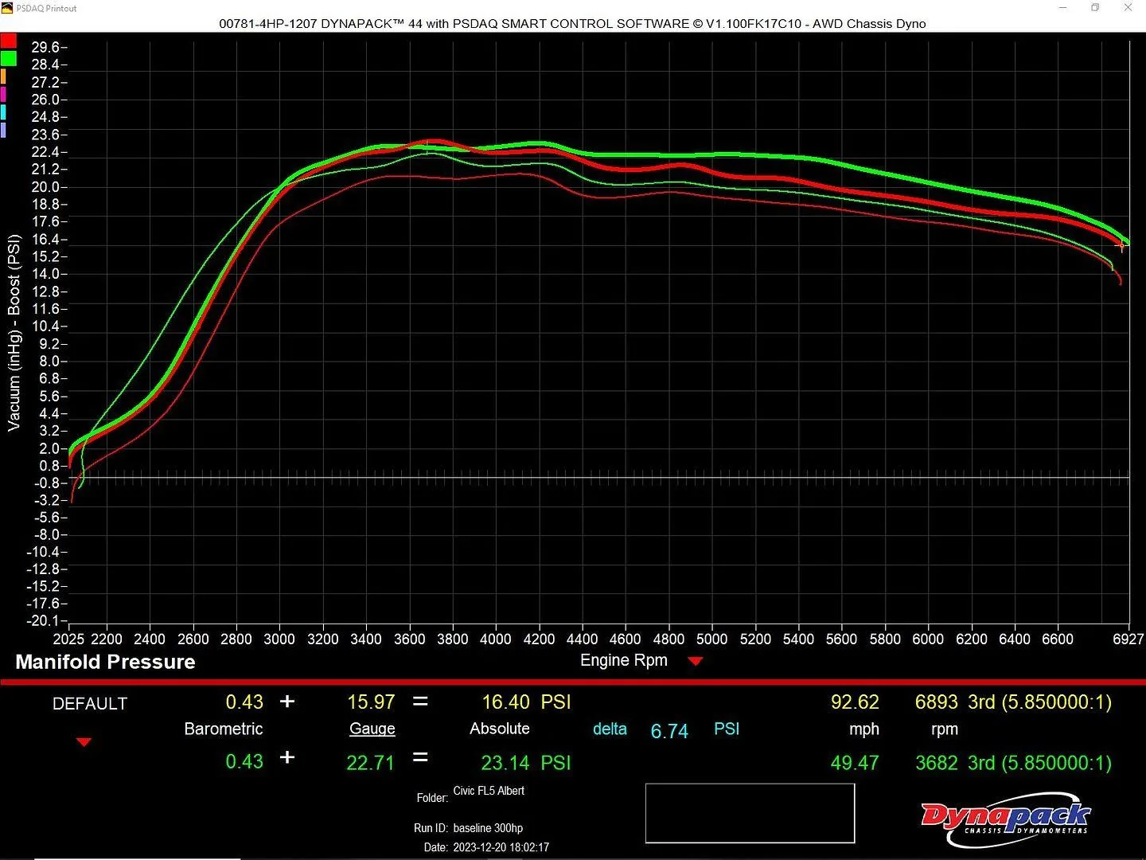Viewport: 1146px width, 860px height.
Task: Click the Vacuum (inHg) - Boost (PSI) axis label
Action: coord(14,333)
